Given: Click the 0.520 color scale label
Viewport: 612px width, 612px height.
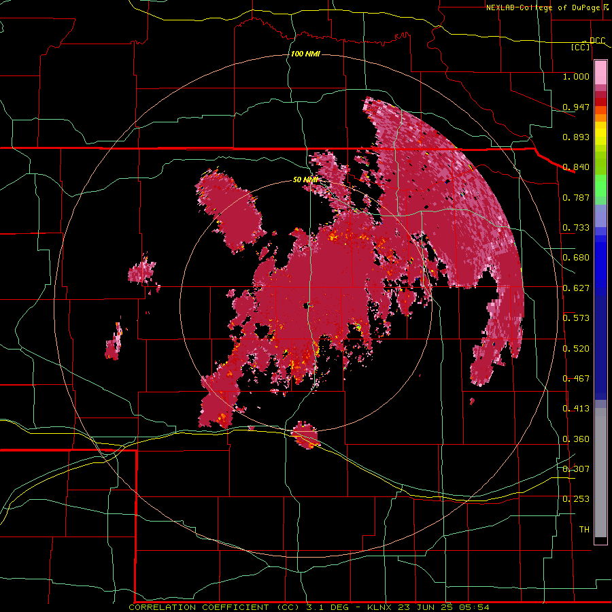Looking at the screenshot, I should click(x=576, y=349).
